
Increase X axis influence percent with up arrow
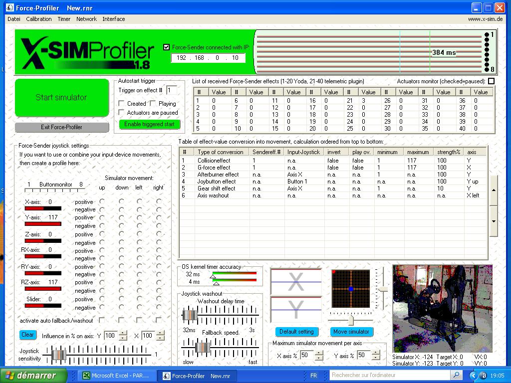(x=160, y=333)
